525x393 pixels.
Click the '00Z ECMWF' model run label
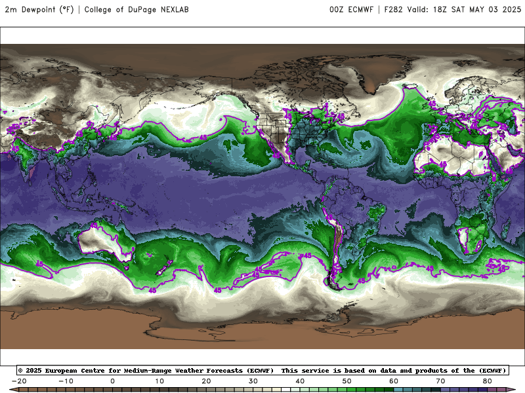pos(351,10)
